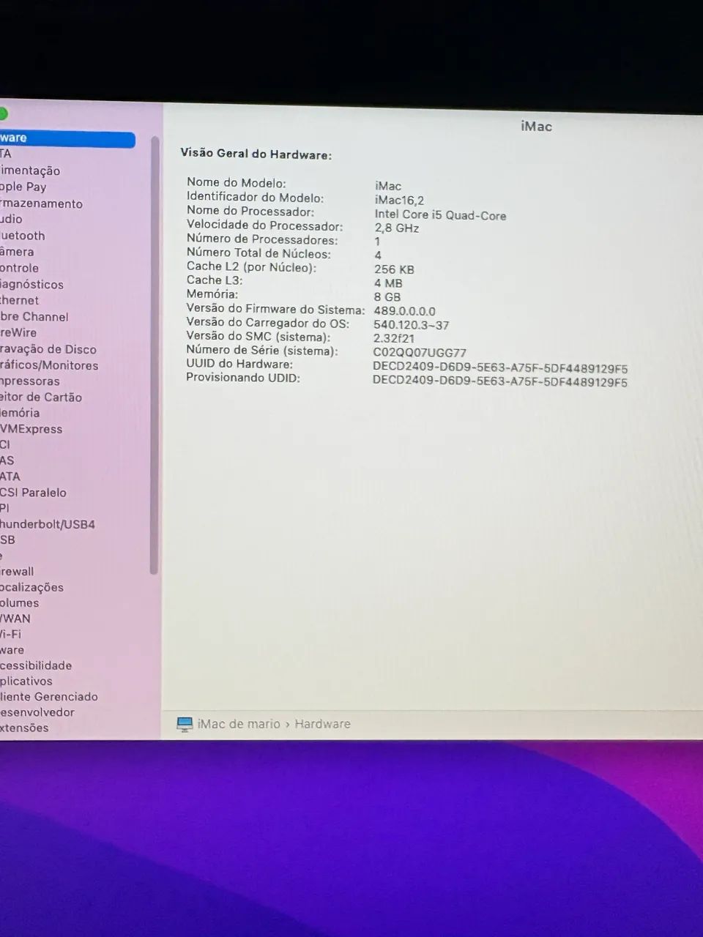Open Acessibilidade in the sidebar
Image resolution: width=703 pixels, height=937 pixels.
[36, 665]
